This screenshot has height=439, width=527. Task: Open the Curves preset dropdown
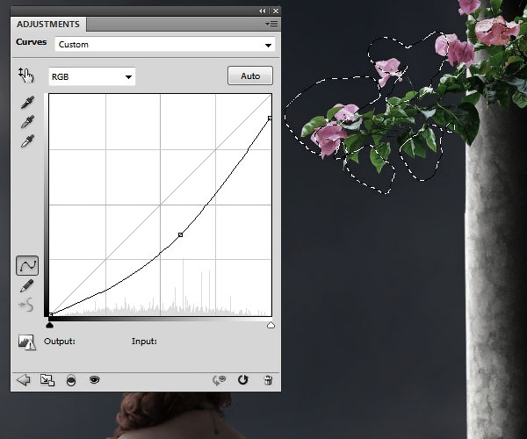pyautogui.click(x=165, y=44)
